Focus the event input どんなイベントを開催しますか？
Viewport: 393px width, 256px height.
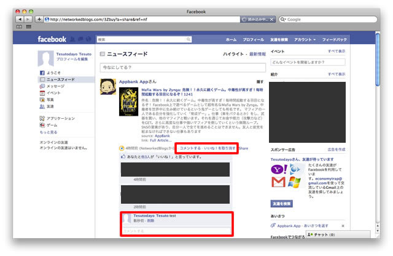point(308,62)
